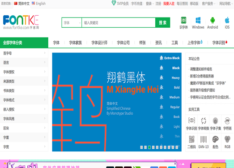Click the 注册 link
Viewport: 234px width, 168px height.
(158, 4)
